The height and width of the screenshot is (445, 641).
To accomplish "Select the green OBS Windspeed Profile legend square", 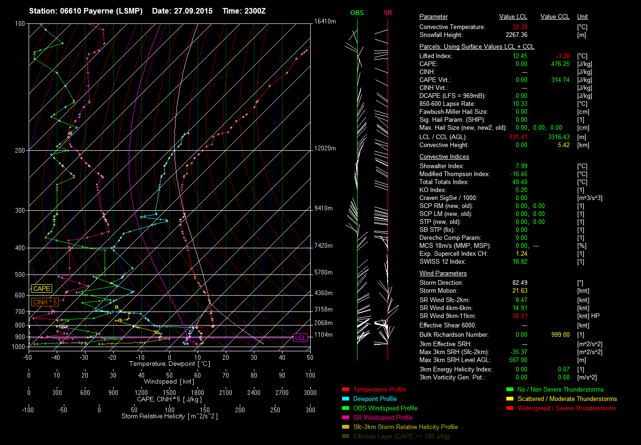I will pos(345,408).
